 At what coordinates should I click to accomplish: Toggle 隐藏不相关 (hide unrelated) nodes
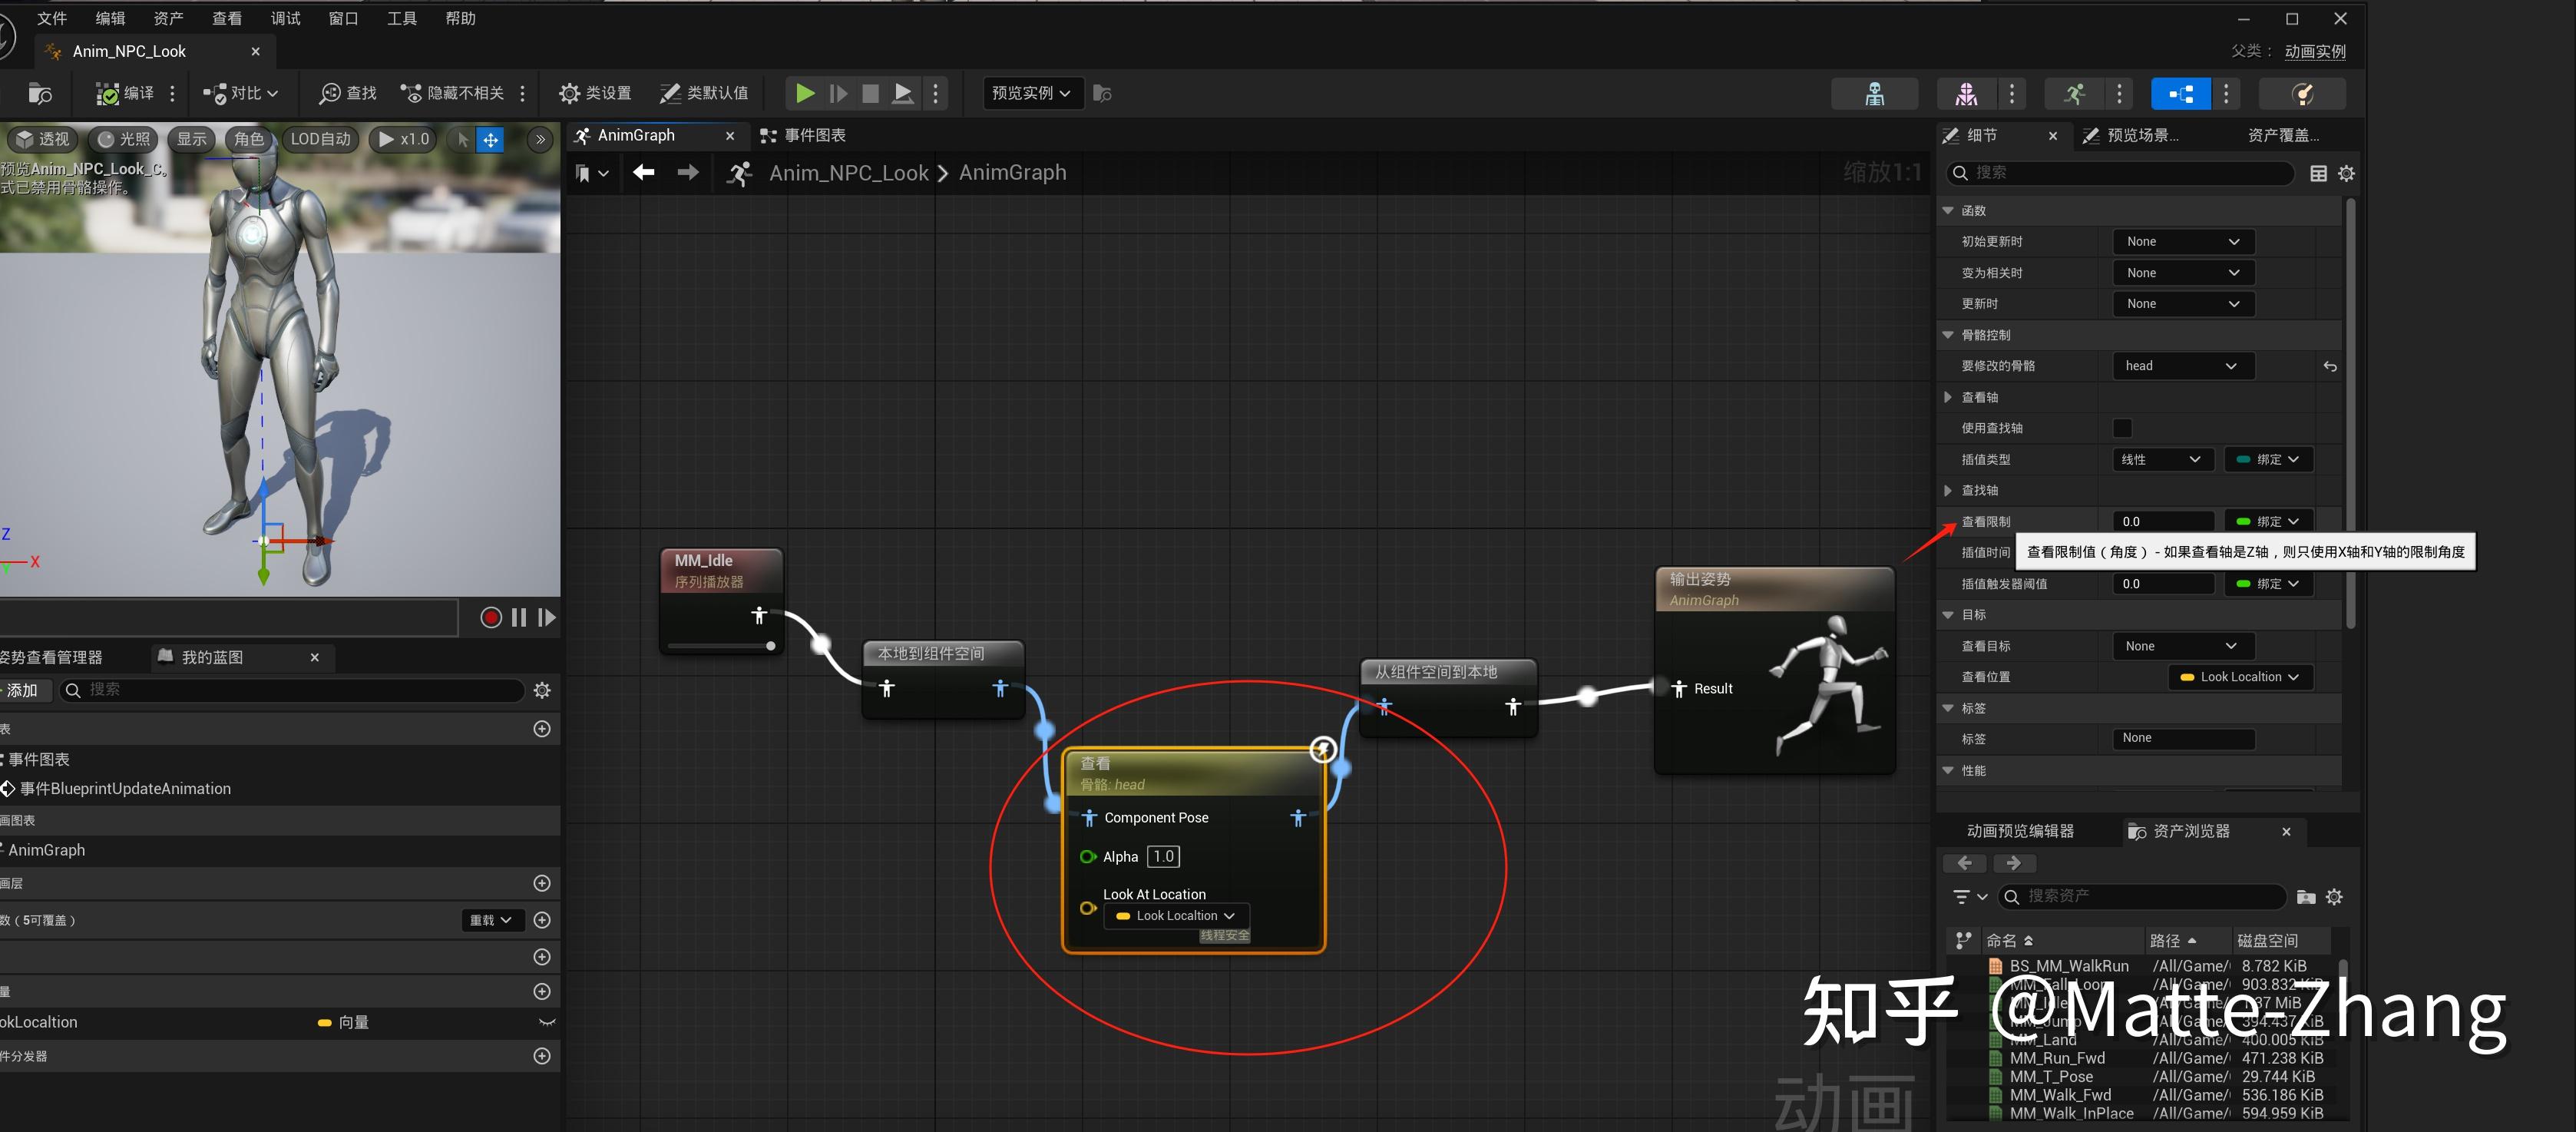(x=456, y=92)
